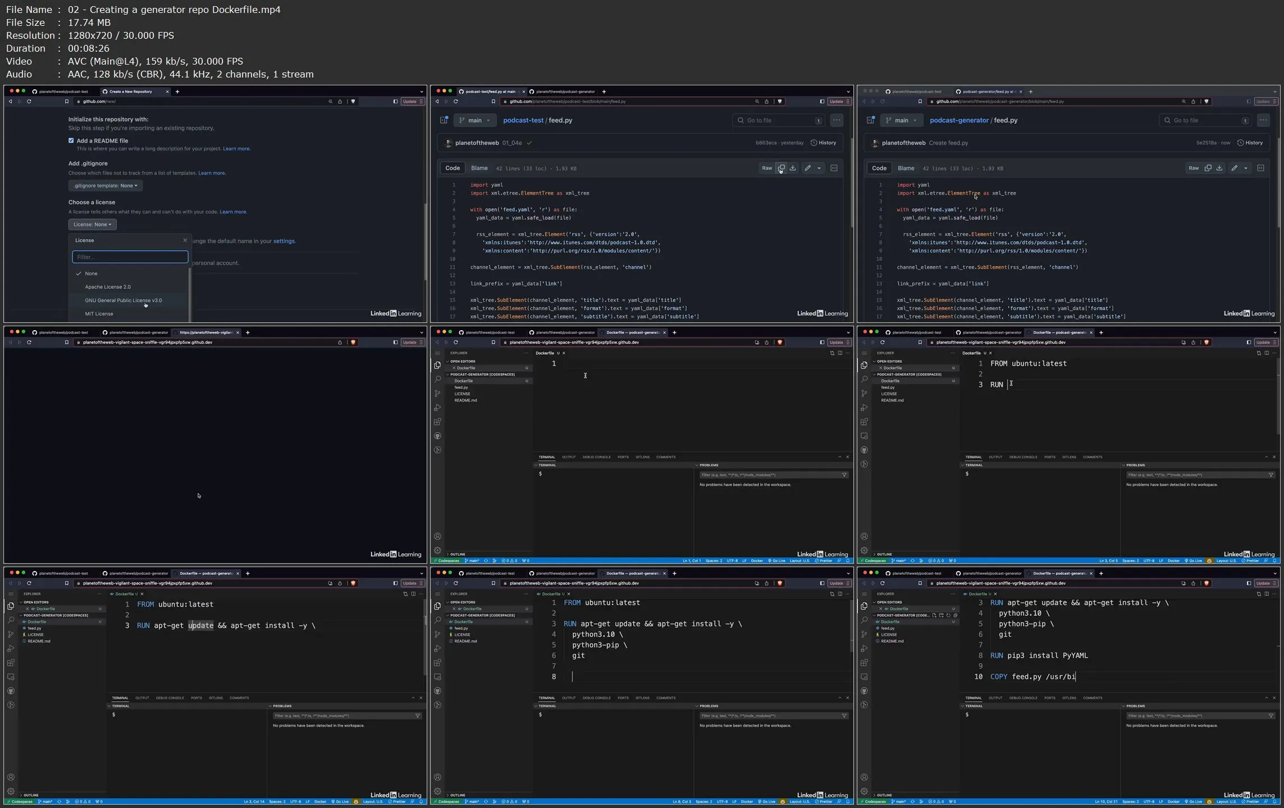Open the 'Learn more' link about licenses
Screen dimensions: 1284x808
(233, 212)
